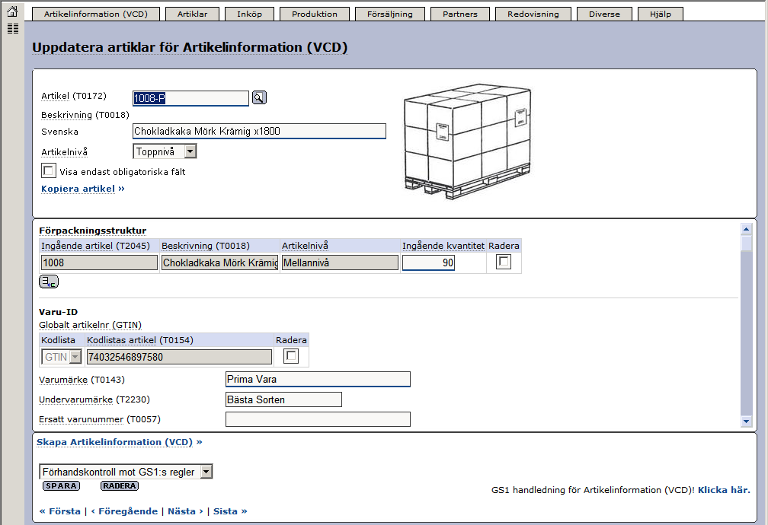768x525 pixels.
Task: Click the Ingående artikel (T2045) column header
Action: coord(95,246)
